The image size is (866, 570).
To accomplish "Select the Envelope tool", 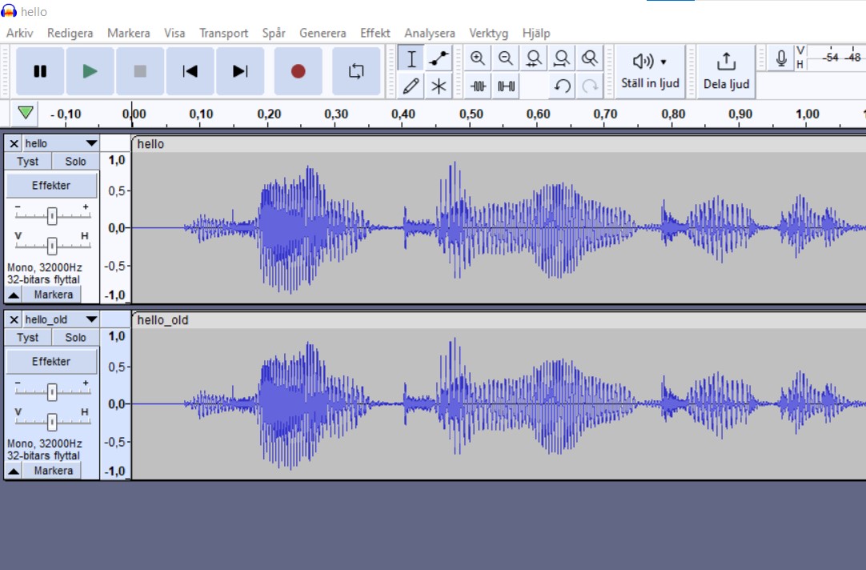I will point(439,58).
